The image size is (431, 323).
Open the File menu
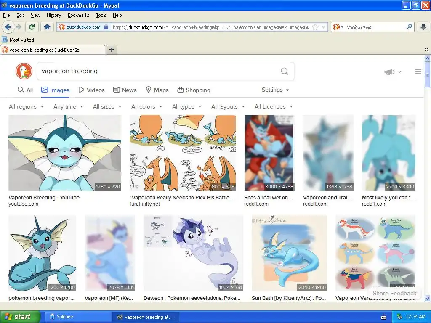[6, 15]
